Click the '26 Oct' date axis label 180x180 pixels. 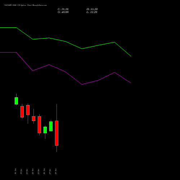click(44, 171)
